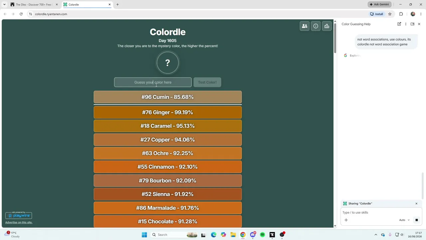Bookmark this tab with the star icon

pyautogui.click(x=390, y=14)
